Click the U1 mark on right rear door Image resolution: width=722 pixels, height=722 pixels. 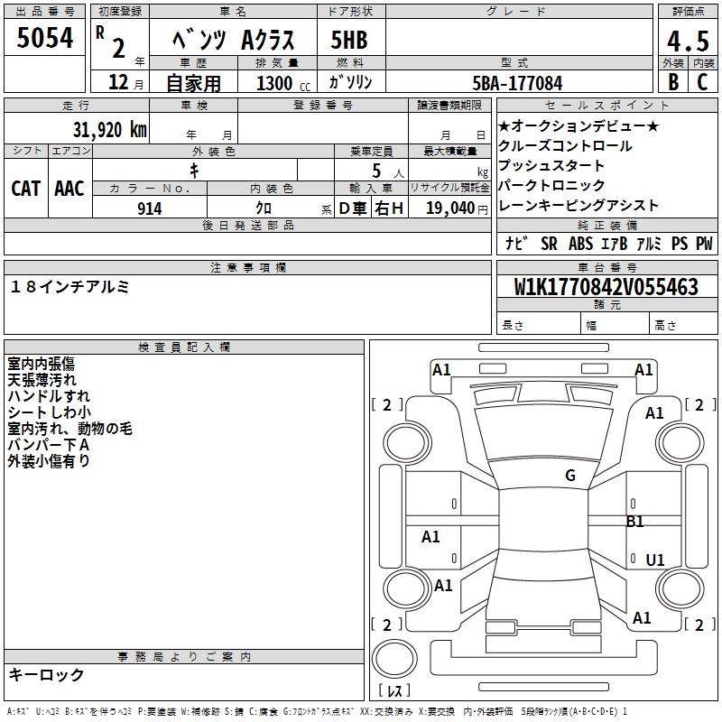coord(655,560)
